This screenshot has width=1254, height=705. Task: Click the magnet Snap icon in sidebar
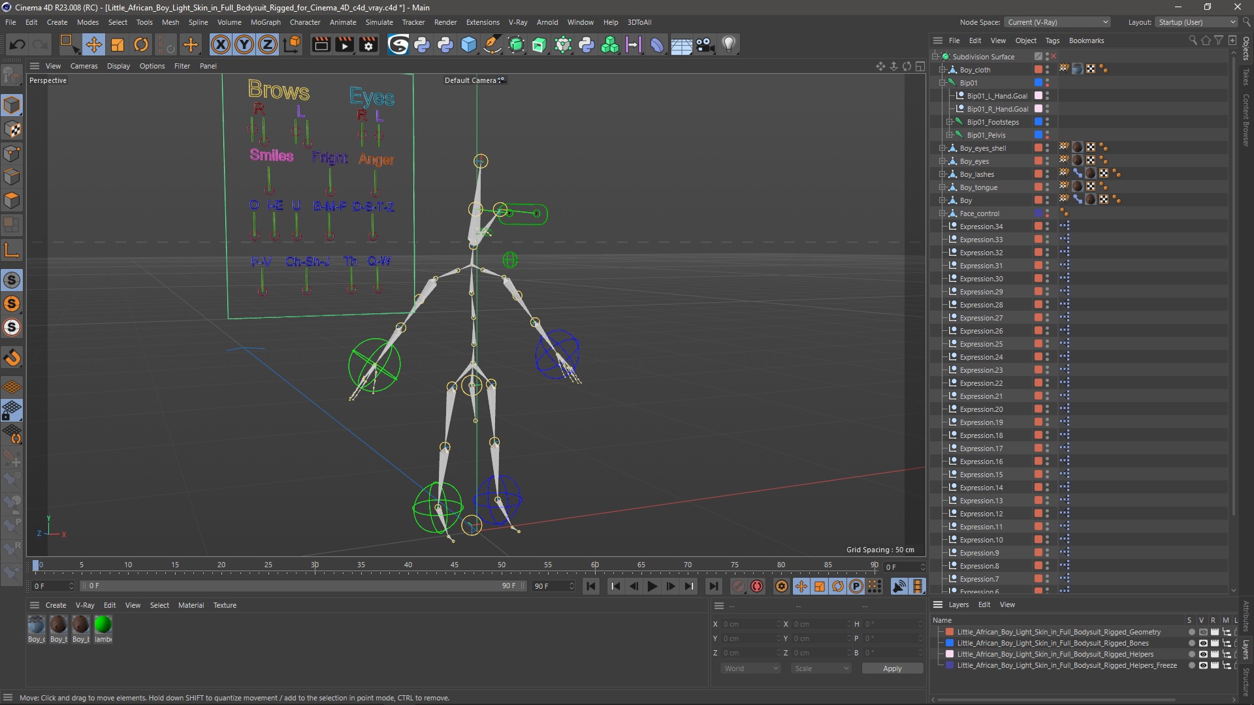[12, 358]
